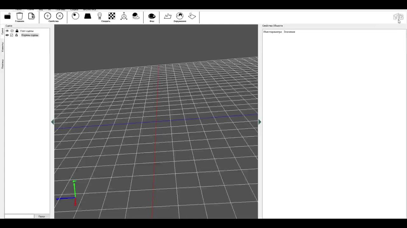Viewport: 407px width, 228px height.
Task: Click the black folder icon in toolbar
Action: click(7, 16)
